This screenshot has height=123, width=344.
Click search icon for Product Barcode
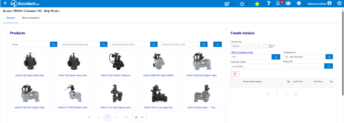pyautogui.click(x=104, y=44)
